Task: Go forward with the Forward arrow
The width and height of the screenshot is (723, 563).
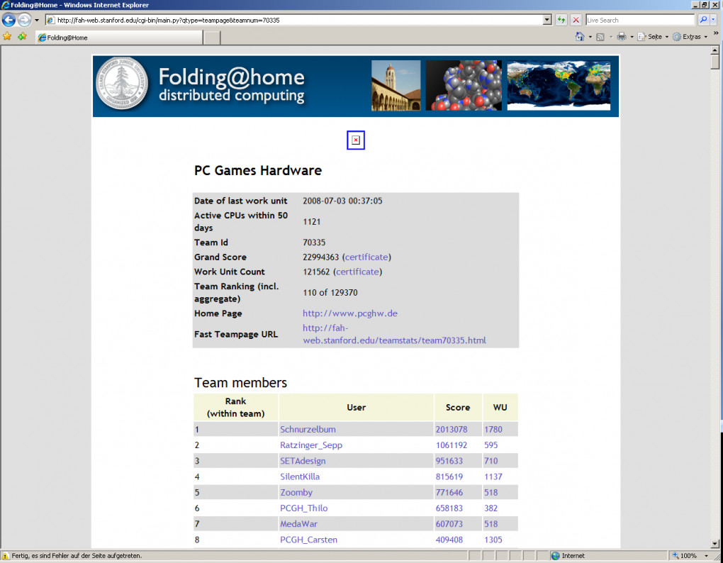Action: click(24, 20)
